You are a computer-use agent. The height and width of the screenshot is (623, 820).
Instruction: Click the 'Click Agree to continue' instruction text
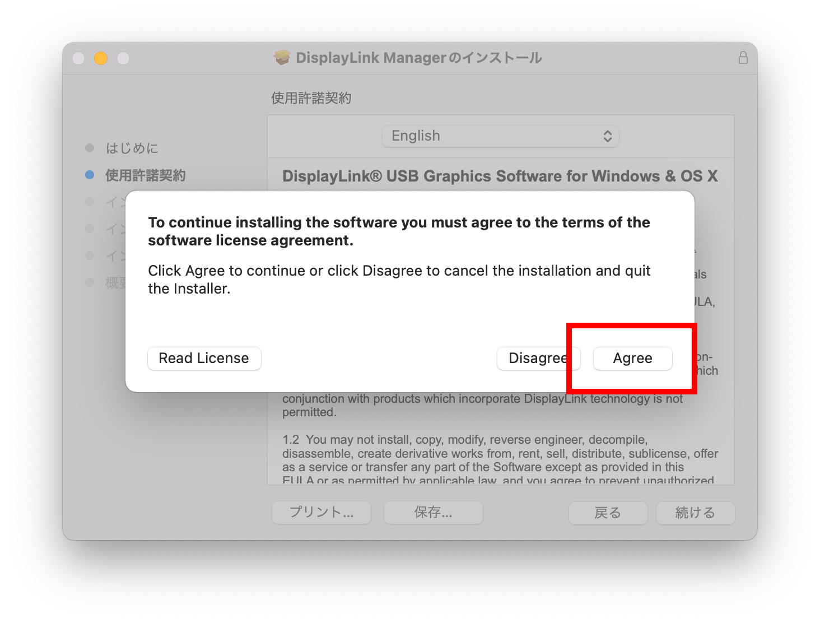(x=399, y=280)
